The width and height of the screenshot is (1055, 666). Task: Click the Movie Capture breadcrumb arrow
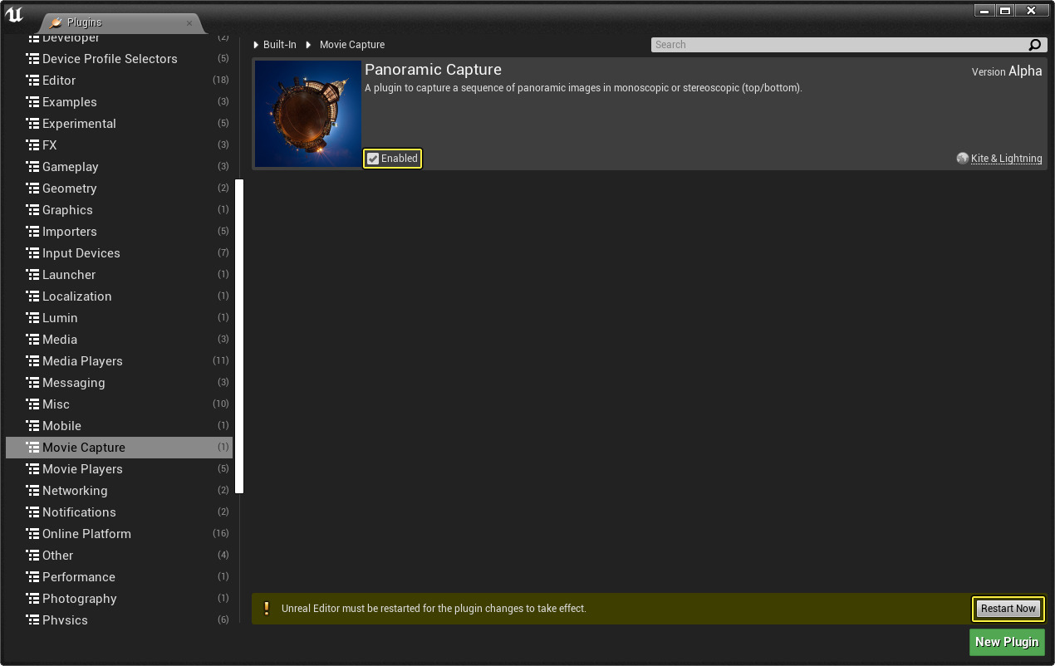tap(308, 45)
